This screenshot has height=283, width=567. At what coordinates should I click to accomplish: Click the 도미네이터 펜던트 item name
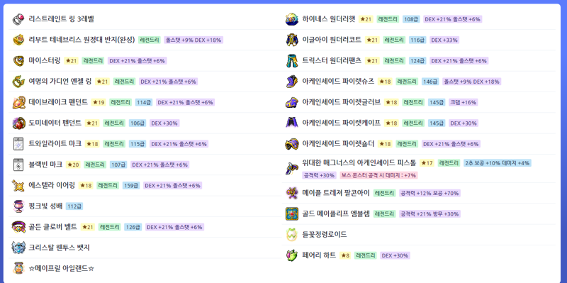(x=55, y=123)
